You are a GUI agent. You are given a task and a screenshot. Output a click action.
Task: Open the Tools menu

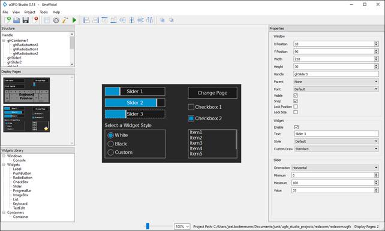coord(44,12)
